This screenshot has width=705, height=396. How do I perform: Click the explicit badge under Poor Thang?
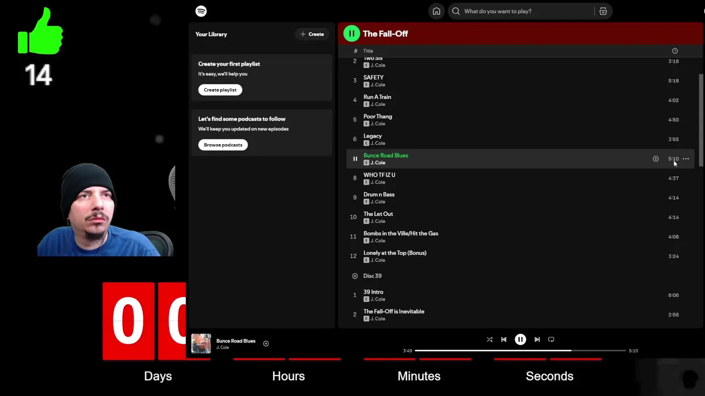click(366, 124)
